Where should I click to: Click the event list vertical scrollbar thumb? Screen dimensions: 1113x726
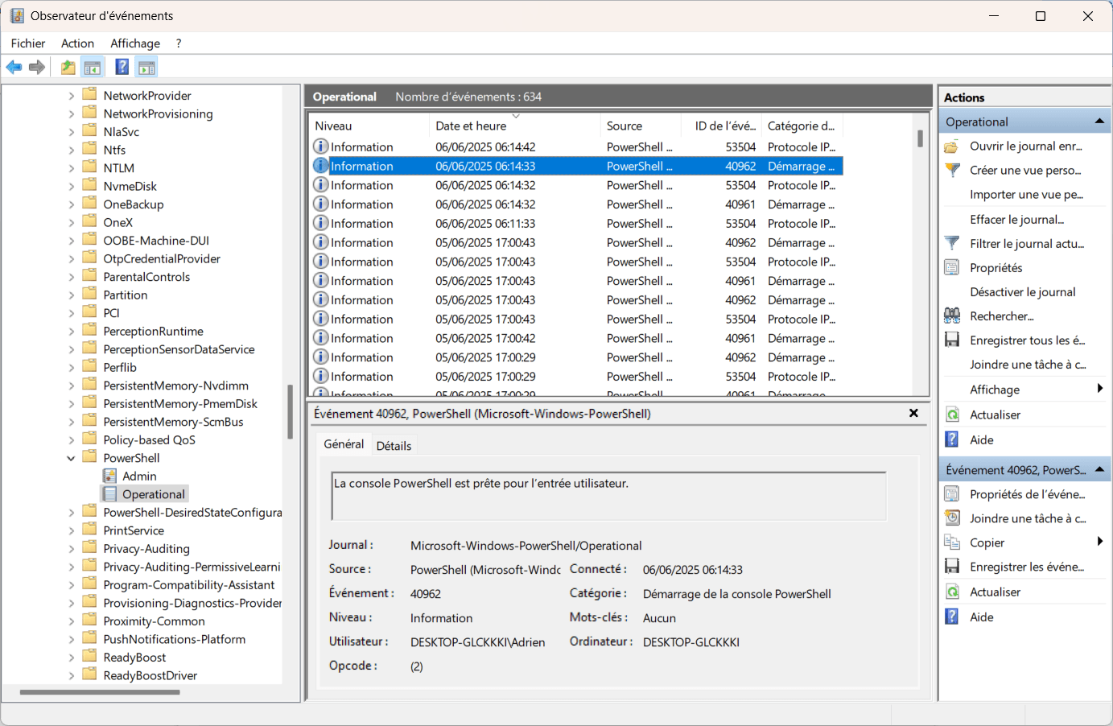920,138
